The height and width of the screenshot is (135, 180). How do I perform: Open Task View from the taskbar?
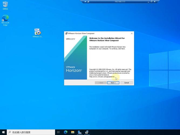point(59,132)
